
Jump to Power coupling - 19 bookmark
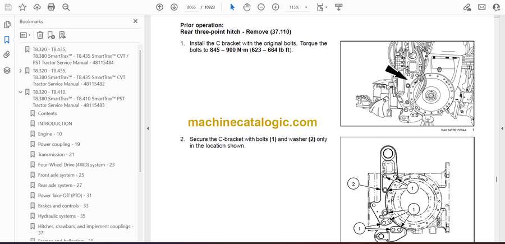(59, 144)
